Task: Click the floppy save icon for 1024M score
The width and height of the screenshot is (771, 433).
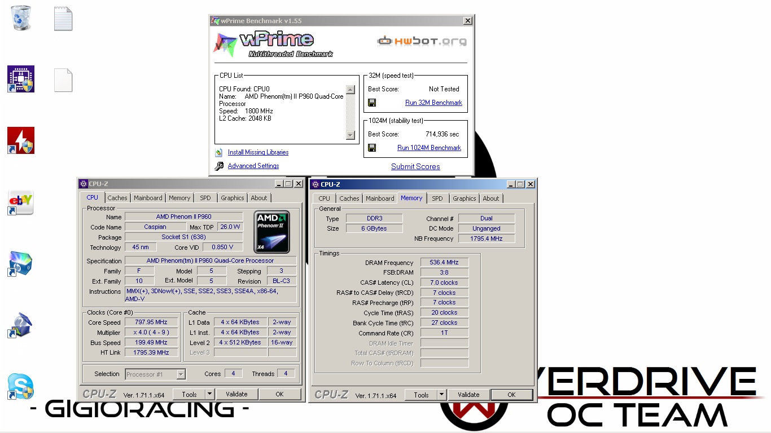Action: pos(372,148)
